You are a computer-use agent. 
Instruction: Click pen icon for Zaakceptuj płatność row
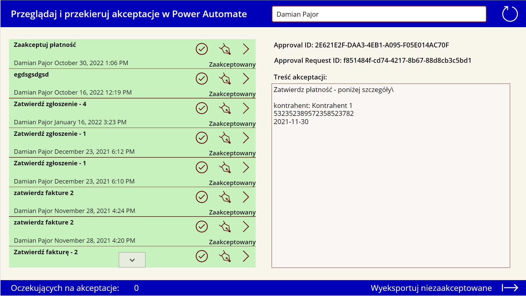pyautogui.click(x=225, y=49)
